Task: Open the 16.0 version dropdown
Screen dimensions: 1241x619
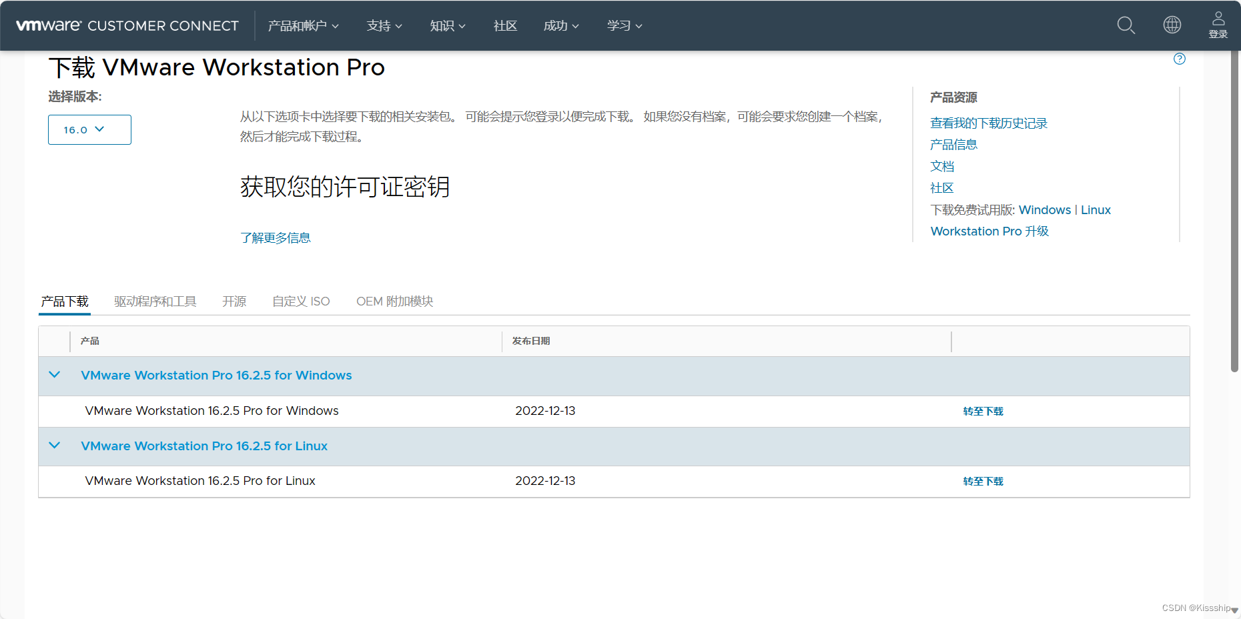Action: coord(89,129)
